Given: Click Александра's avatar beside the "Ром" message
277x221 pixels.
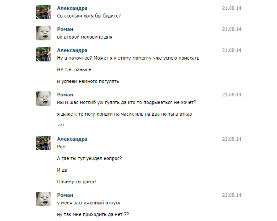Looking at the screenshot, I should click(43, 143).
